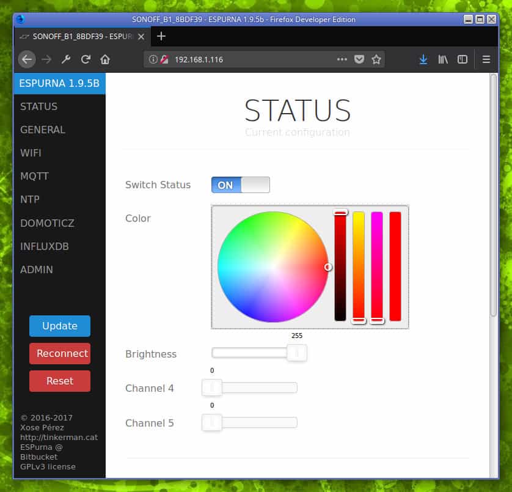Click the insecure connection lock icon

point(164,59)
